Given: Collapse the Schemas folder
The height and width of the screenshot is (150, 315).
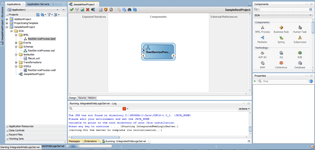Looking at the screenshot, I should 16,47.
